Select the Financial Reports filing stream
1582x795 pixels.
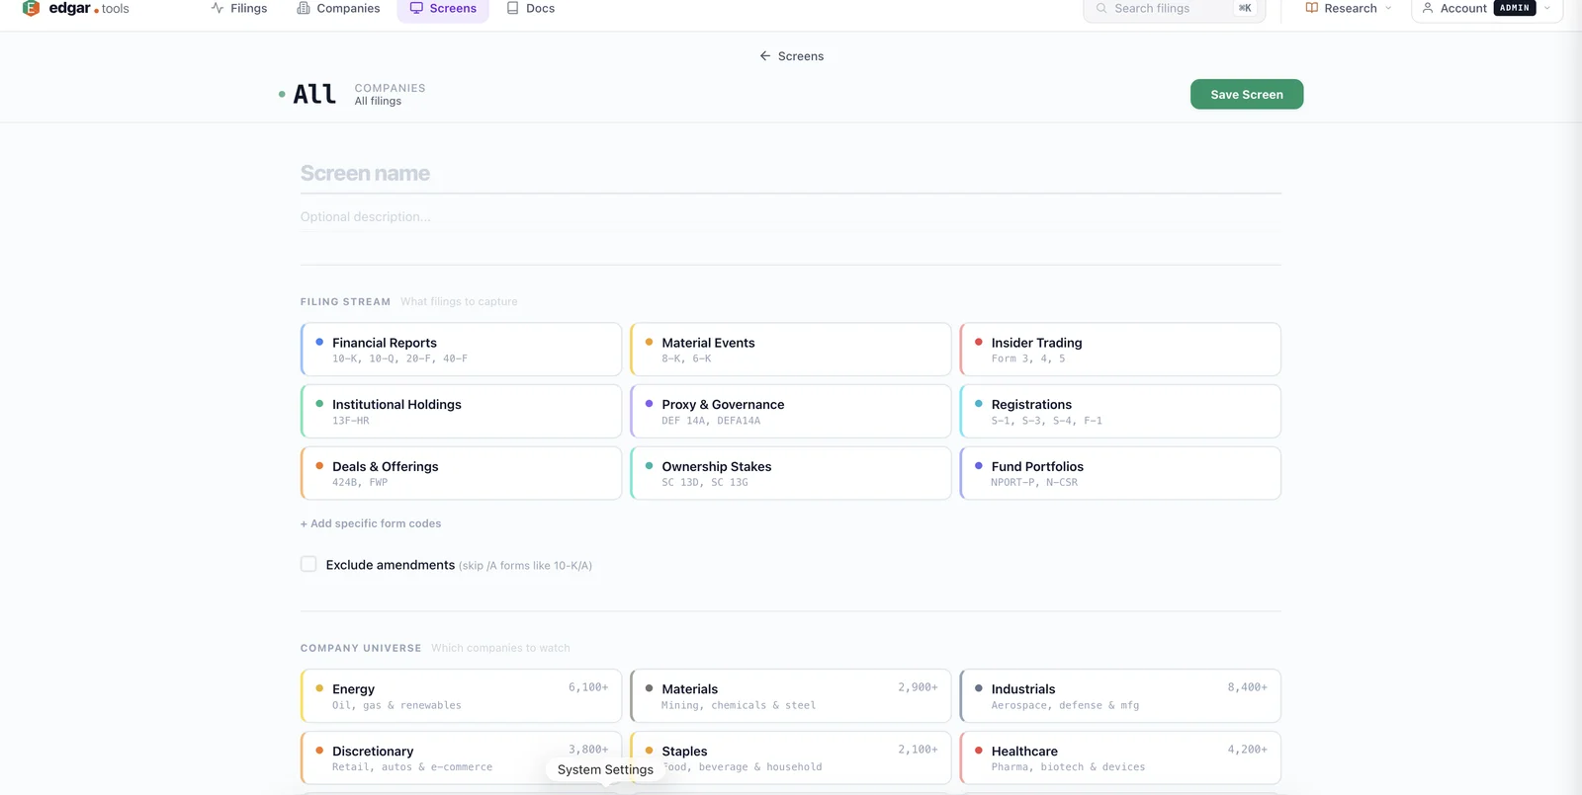click(461, 350)
